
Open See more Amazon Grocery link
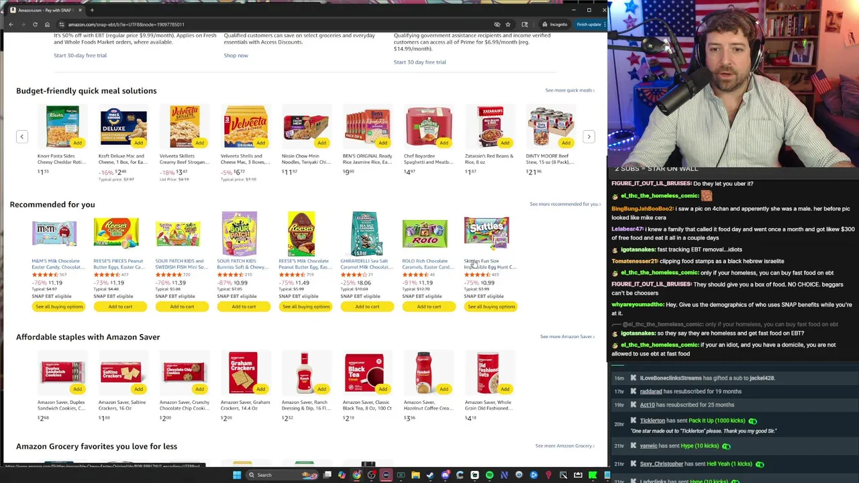coord(565,445)
